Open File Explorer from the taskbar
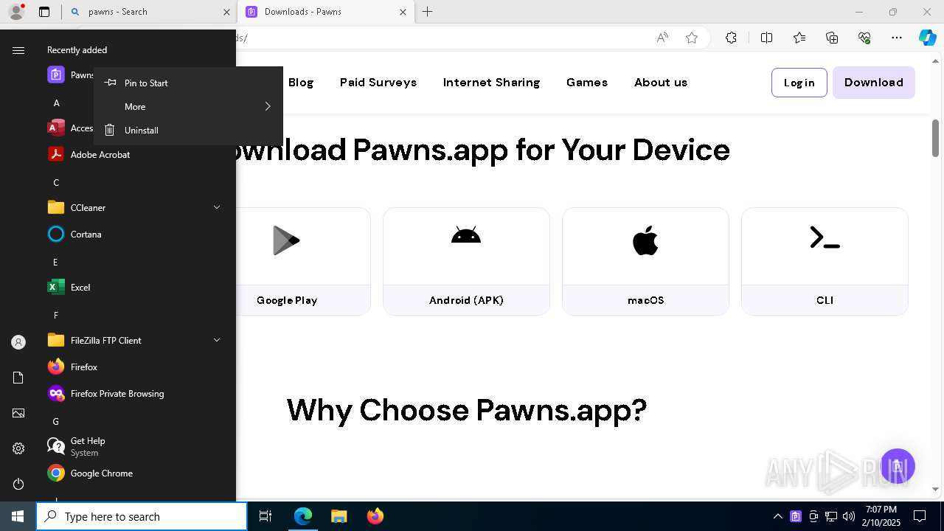Screen dimensions: 944x531 (x=339, y=516)
